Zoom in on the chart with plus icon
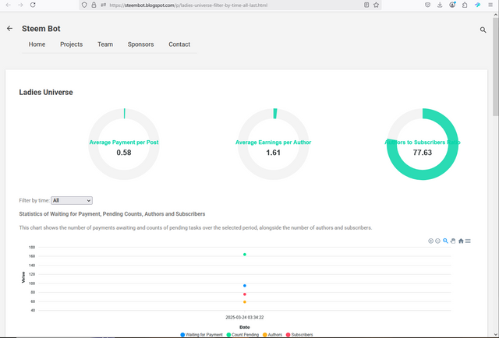The height and width of the screenshot is (338, 499). point(430,241)
